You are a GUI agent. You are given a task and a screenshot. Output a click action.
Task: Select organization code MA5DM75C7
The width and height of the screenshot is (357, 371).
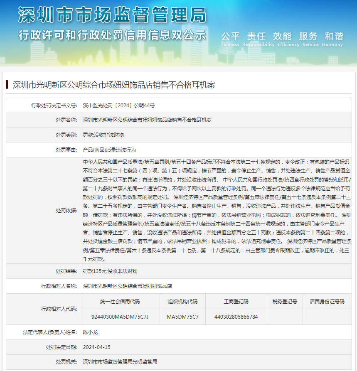(x=182, y=317)
